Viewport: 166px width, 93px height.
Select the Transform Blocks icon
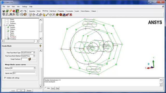pyautogui.click(x=51, y=15)
